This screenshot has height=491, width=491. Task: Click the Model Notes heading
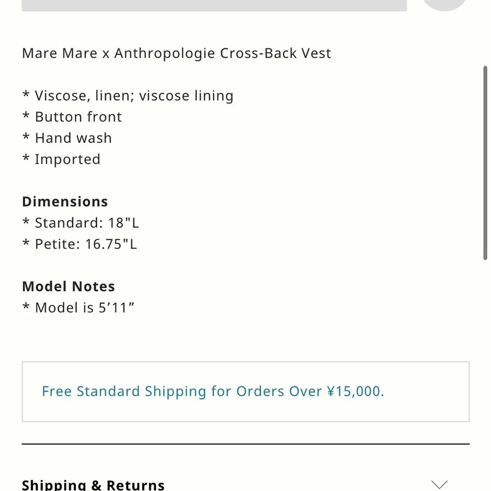tap(68, 286)
